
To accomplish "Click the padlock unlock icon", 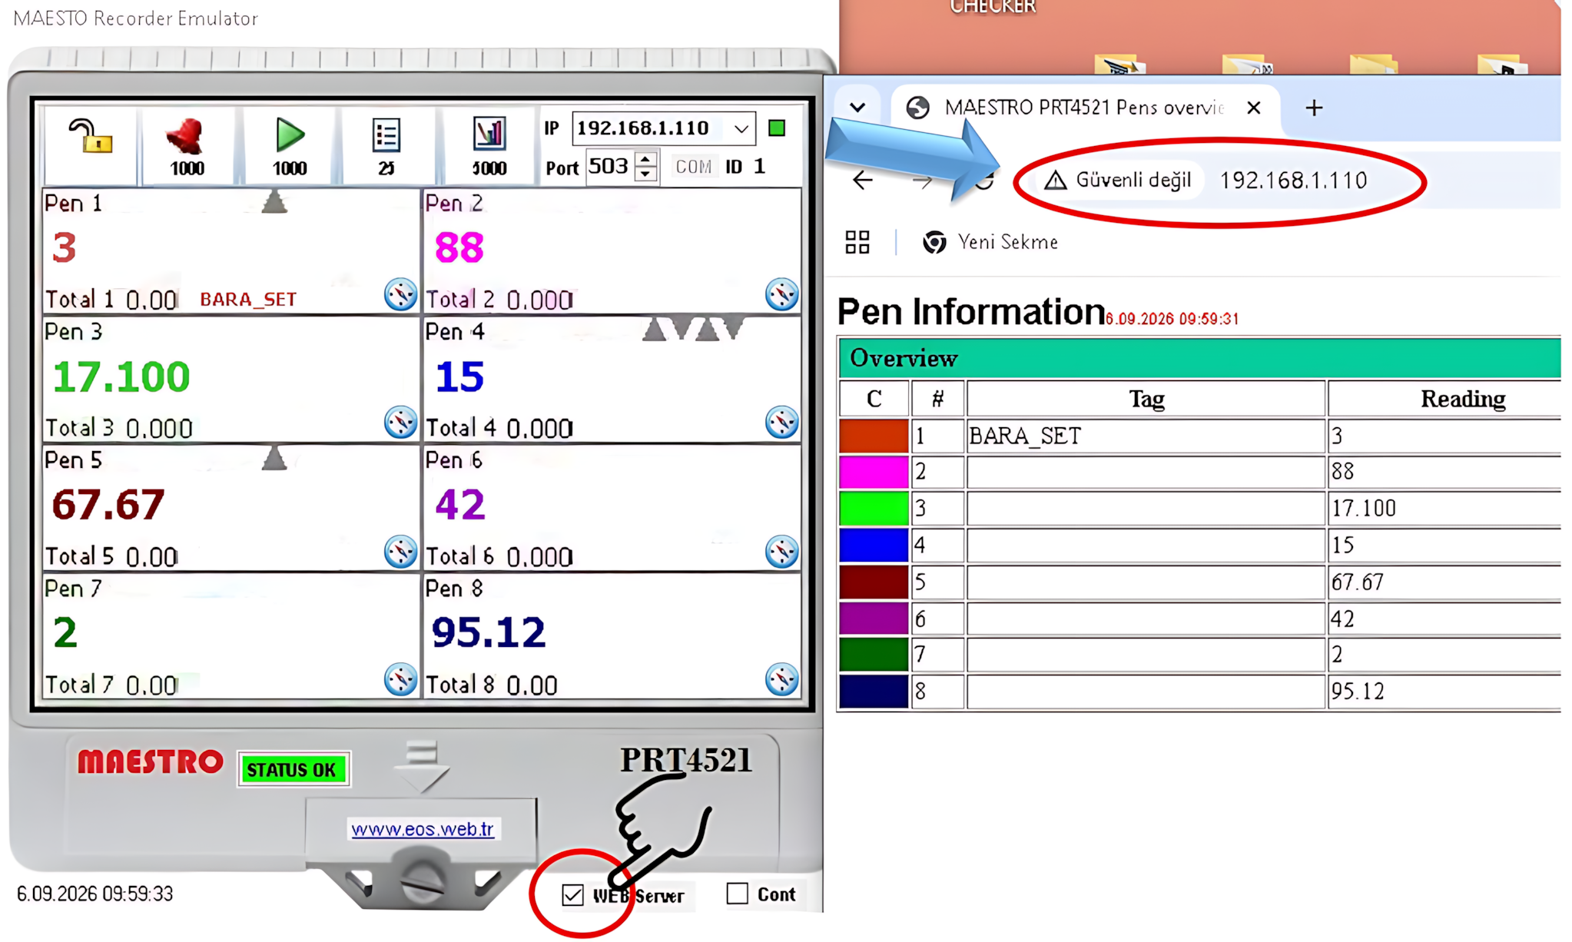I will pyautogui.click(x=91, y=136).
